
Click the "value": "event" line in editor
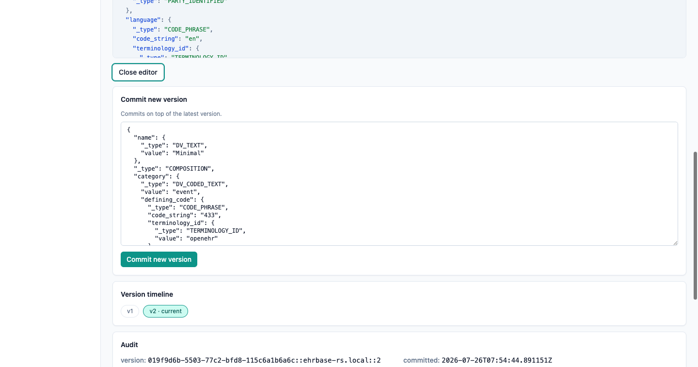(x=170, y=192)
